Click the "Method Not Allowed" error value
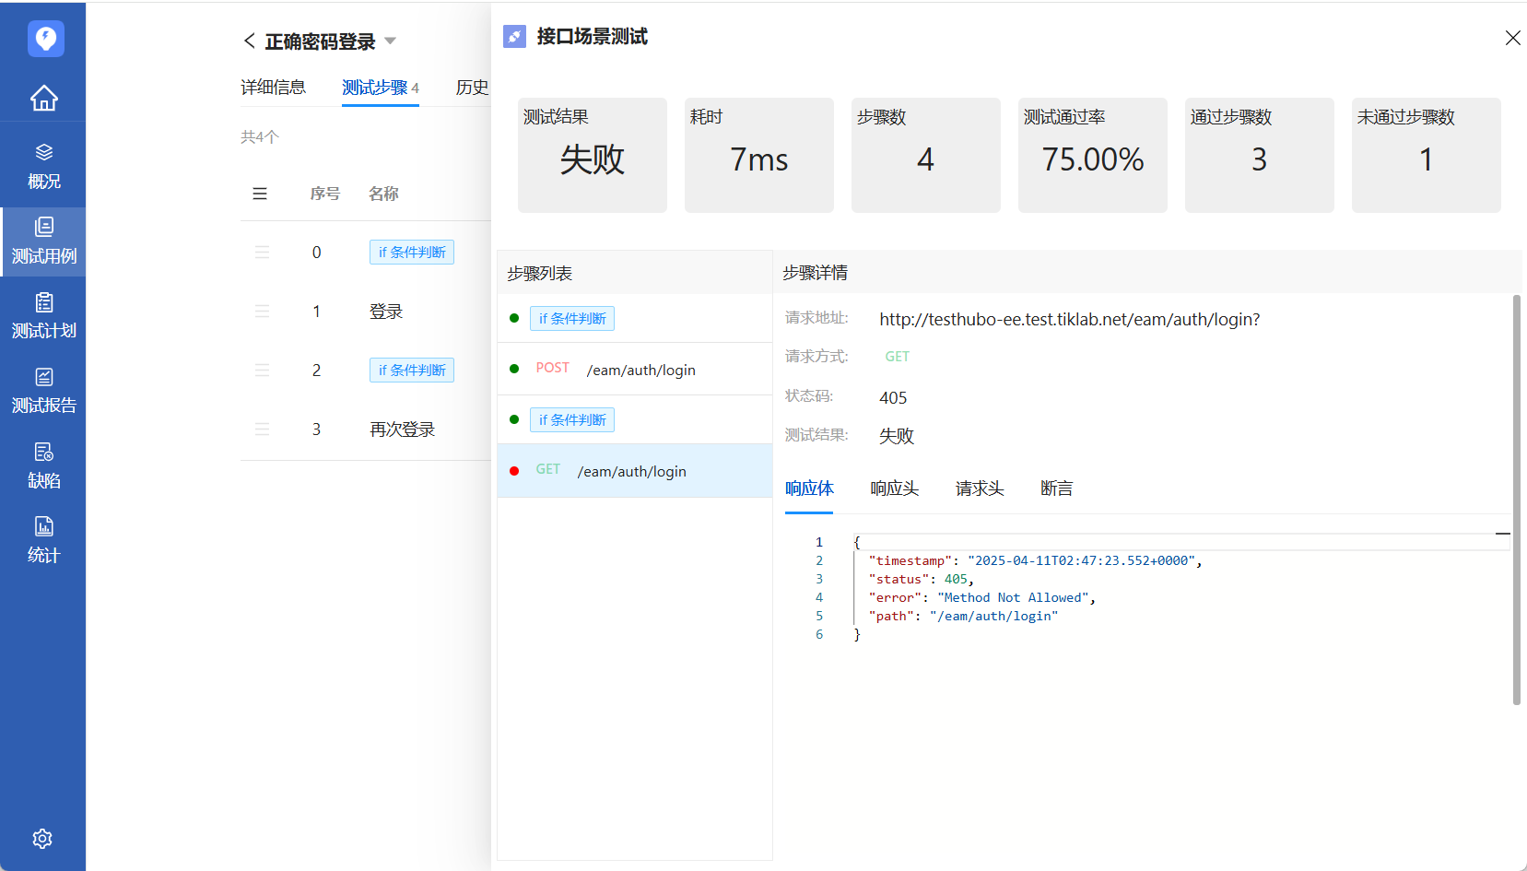Image resolution: width=1527 pixels, height=871 pixels. (1014, 598)
